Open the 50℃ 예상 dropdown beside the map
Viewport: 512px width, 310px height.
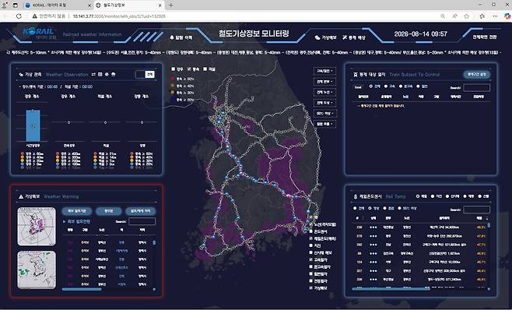pos(324,114)
